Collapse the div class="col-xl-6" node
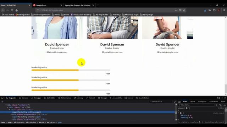 click(10, 110)
